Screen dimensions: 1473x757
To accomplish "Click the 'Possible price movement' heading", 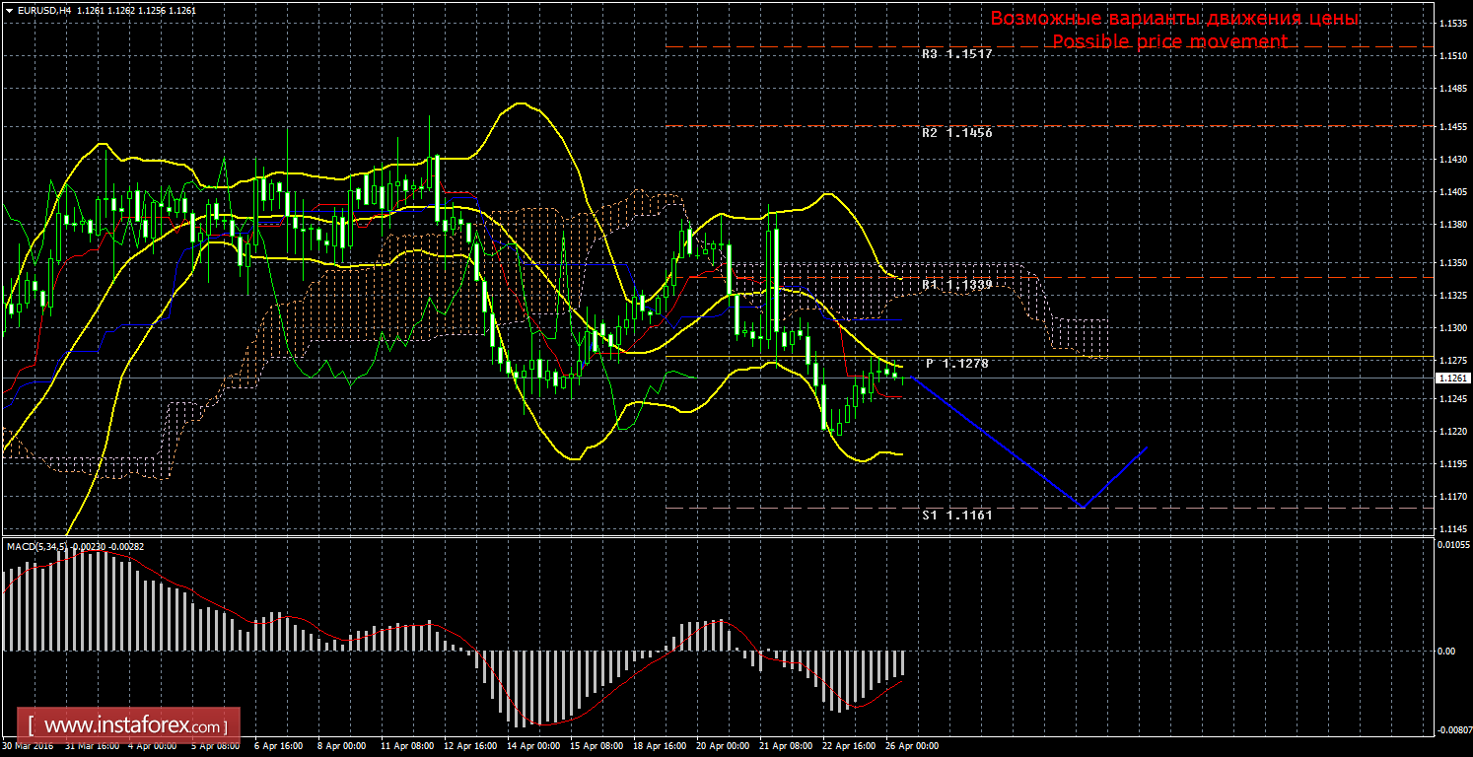I will click(x=1169, y=41).
